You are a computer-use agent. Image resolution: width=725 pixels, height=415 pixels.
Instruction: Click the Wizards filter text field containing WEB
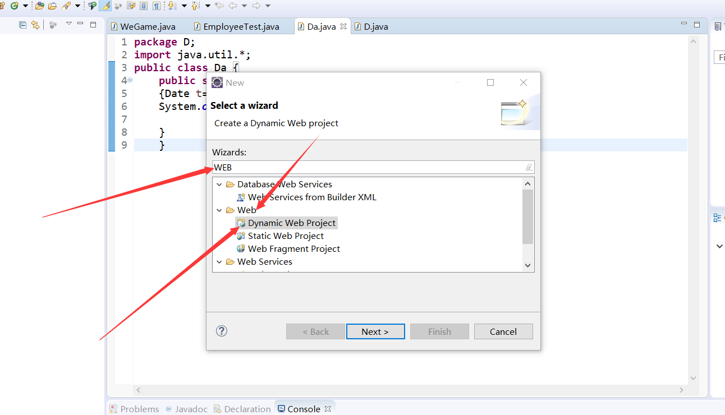[373, 167]
